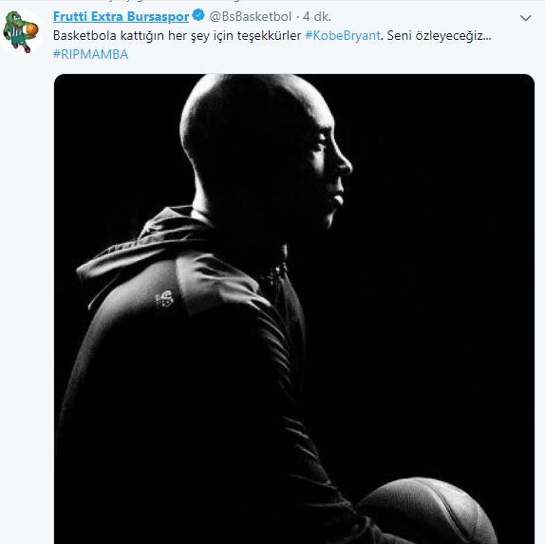This screenshot has width=545, height=544.
Task: Open the #RIPMAMBA hashtag
Action: [91, 54]
